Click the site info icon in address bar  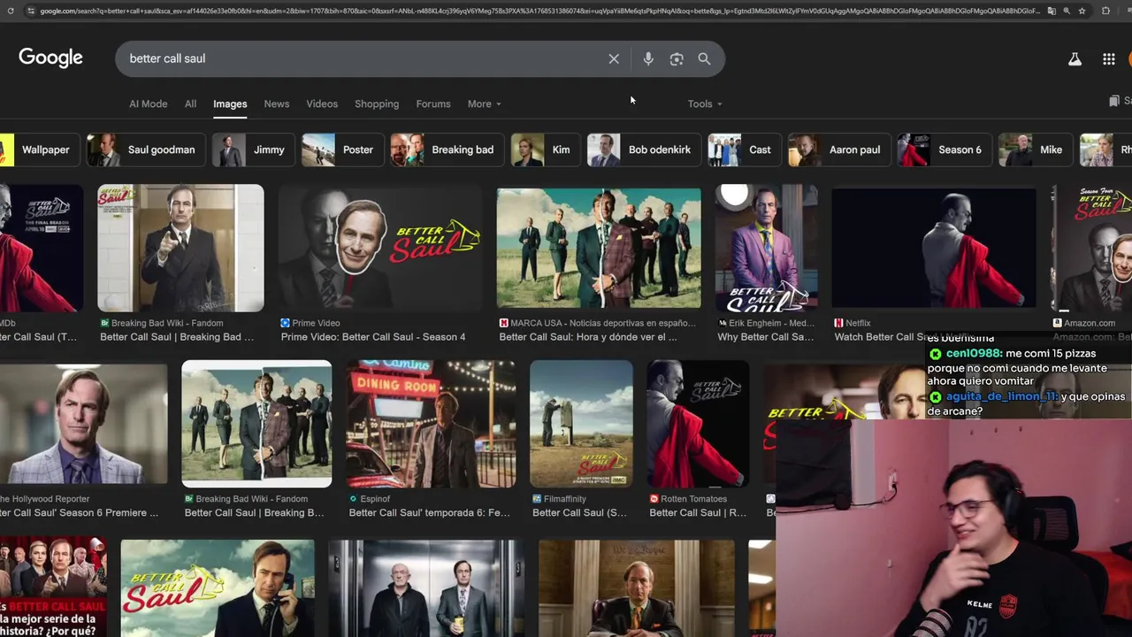pyautogui.click(x=31, y=11)
